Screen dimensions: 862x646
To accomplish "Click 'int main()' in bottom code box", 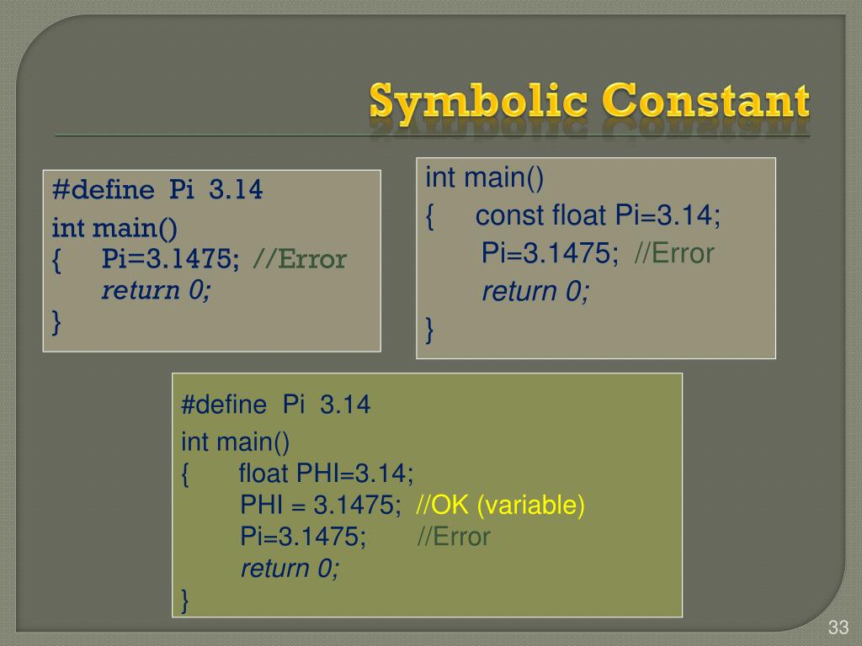I will 236,442.
